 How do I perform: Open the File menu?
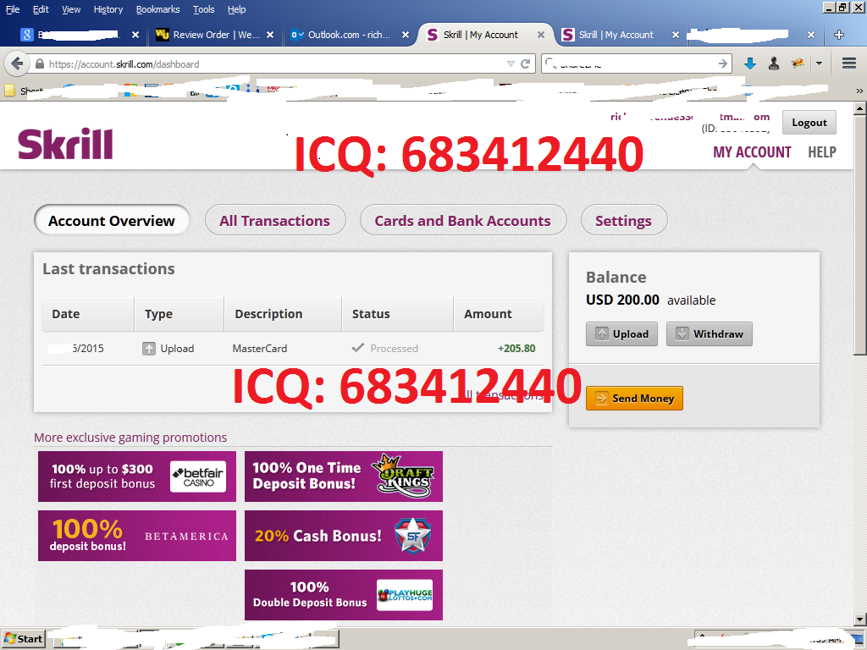[13, 9]
